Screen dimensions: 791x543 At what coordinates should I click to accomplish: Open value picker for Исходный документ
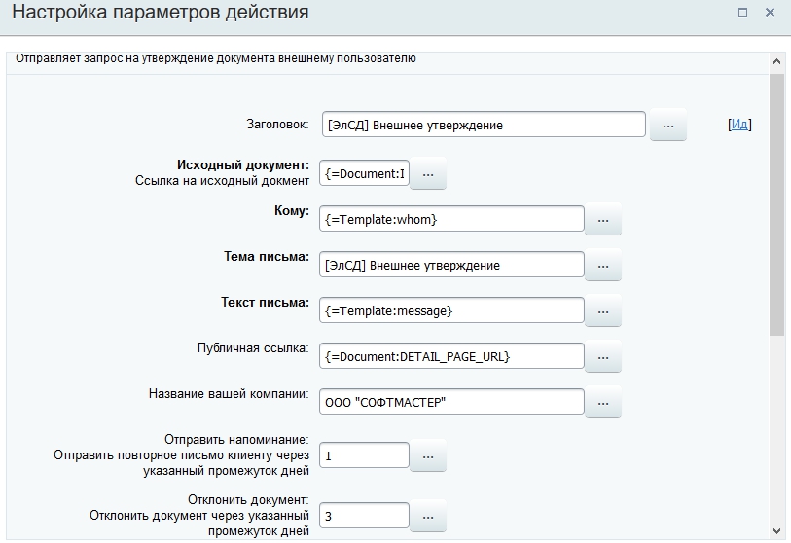point(427,173)
